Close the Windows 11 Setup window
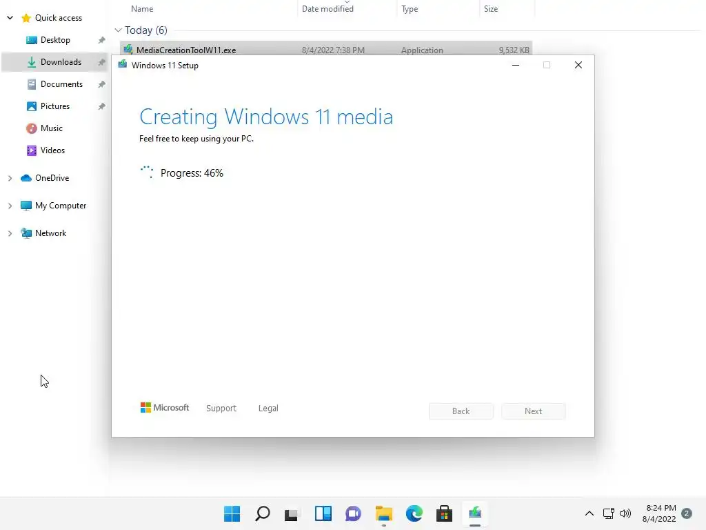 click(578, 66)
